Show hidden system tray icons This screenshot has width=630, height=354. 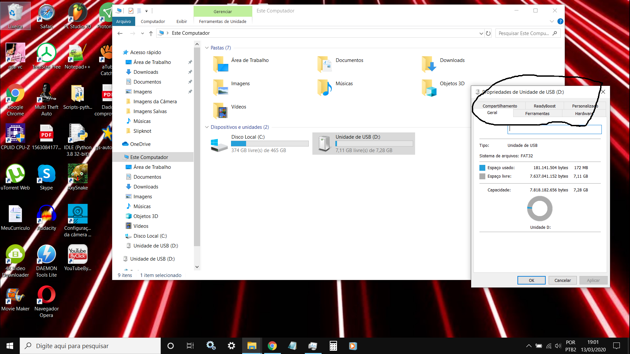point(529,346)
